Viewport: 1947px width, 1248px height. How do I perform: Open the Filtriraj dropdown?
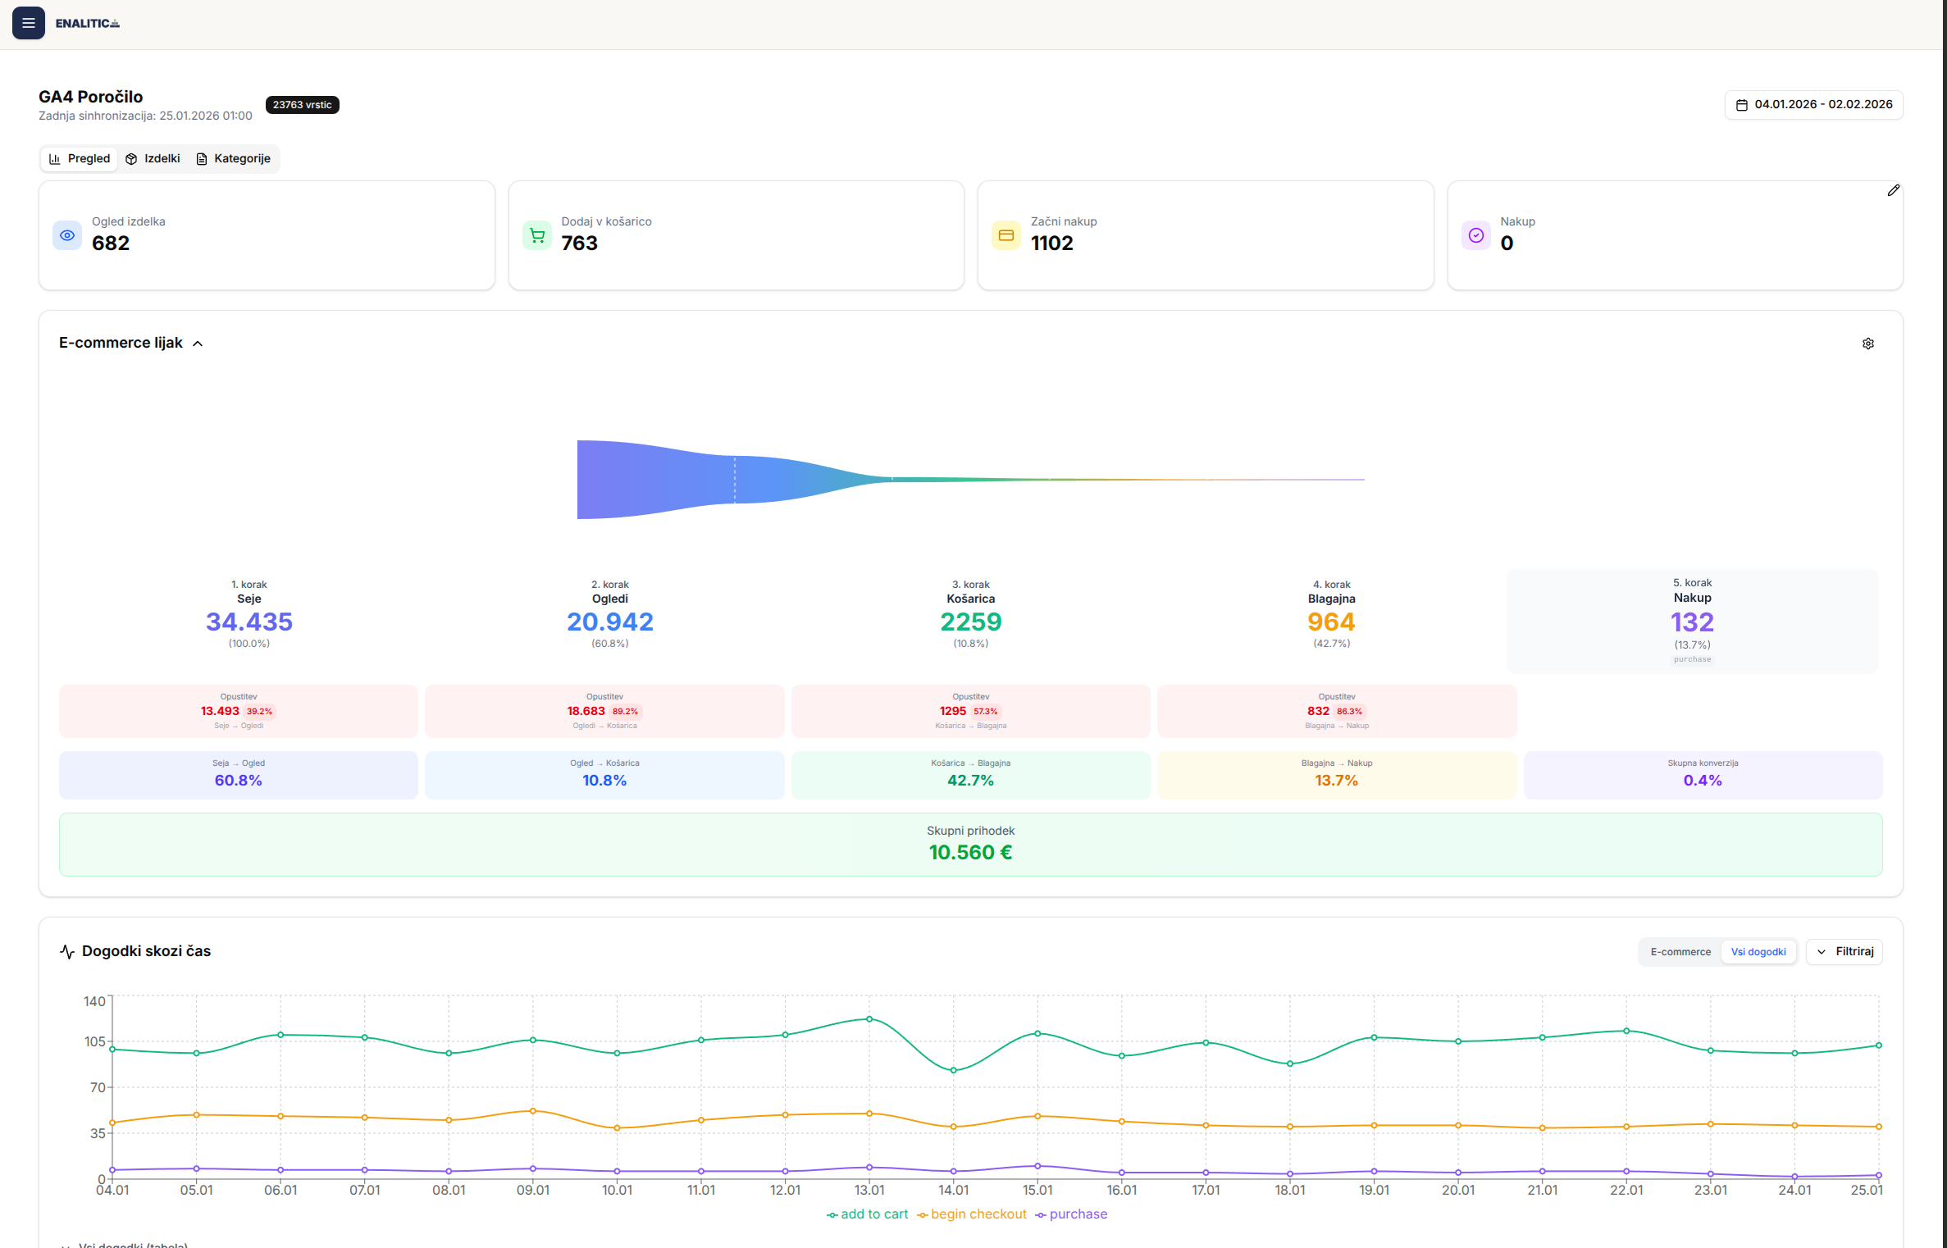coord(1844,952)
